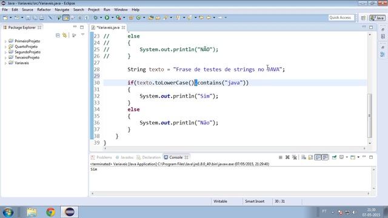Open the Window menu

click(x=121, y=10)
